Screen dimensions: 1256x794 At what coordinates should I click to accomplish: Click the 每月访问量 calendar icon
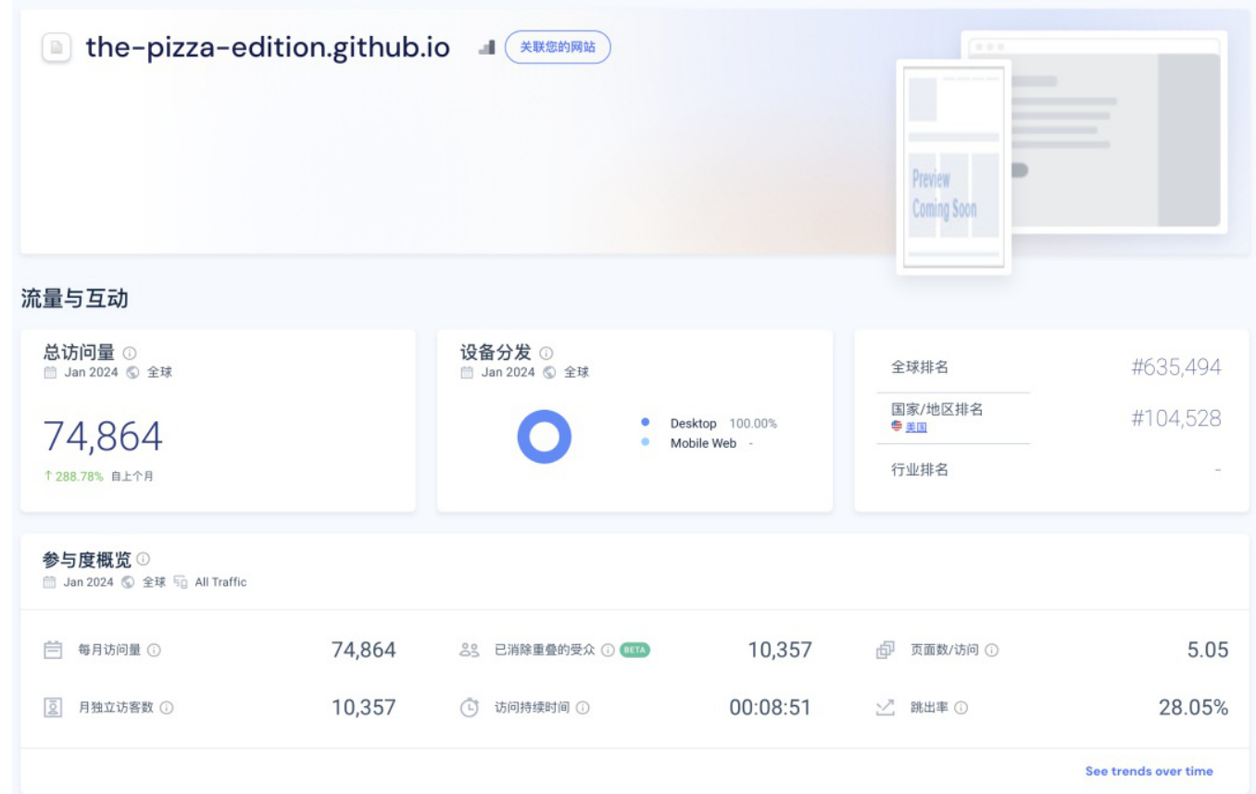point(53,650)
